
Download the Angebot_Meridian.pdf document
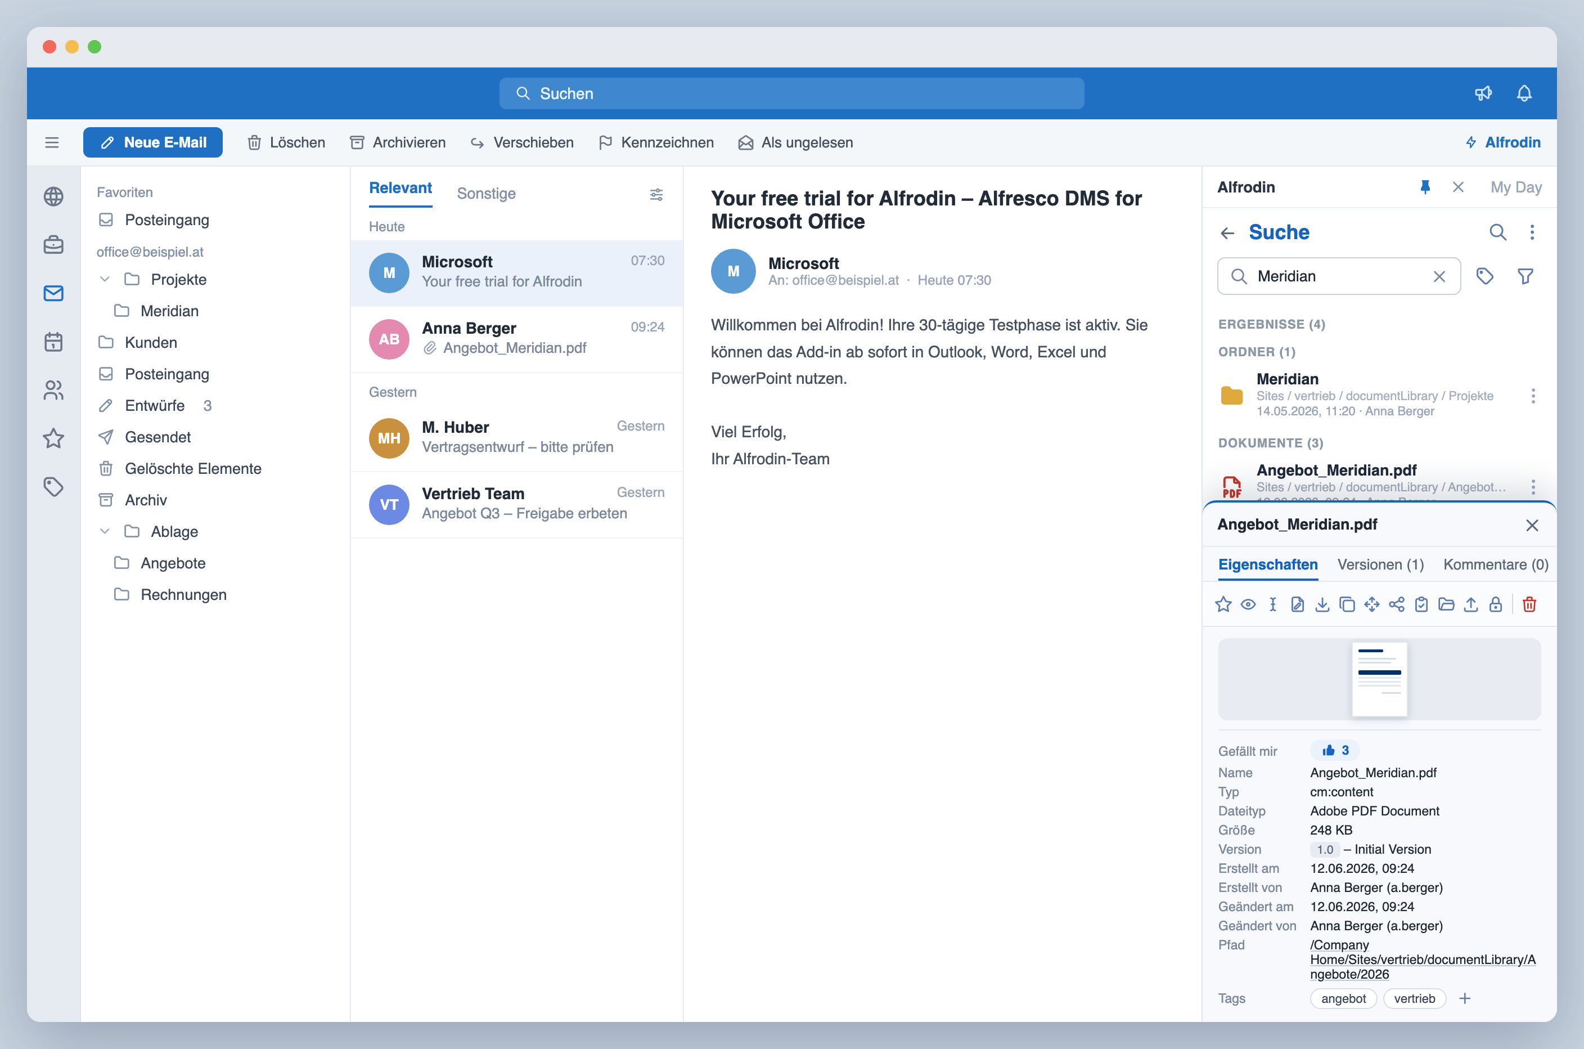click(x=1322, y=605)
